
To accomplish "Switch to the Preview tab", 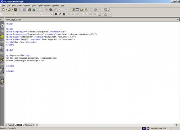I will pos(28,125).
